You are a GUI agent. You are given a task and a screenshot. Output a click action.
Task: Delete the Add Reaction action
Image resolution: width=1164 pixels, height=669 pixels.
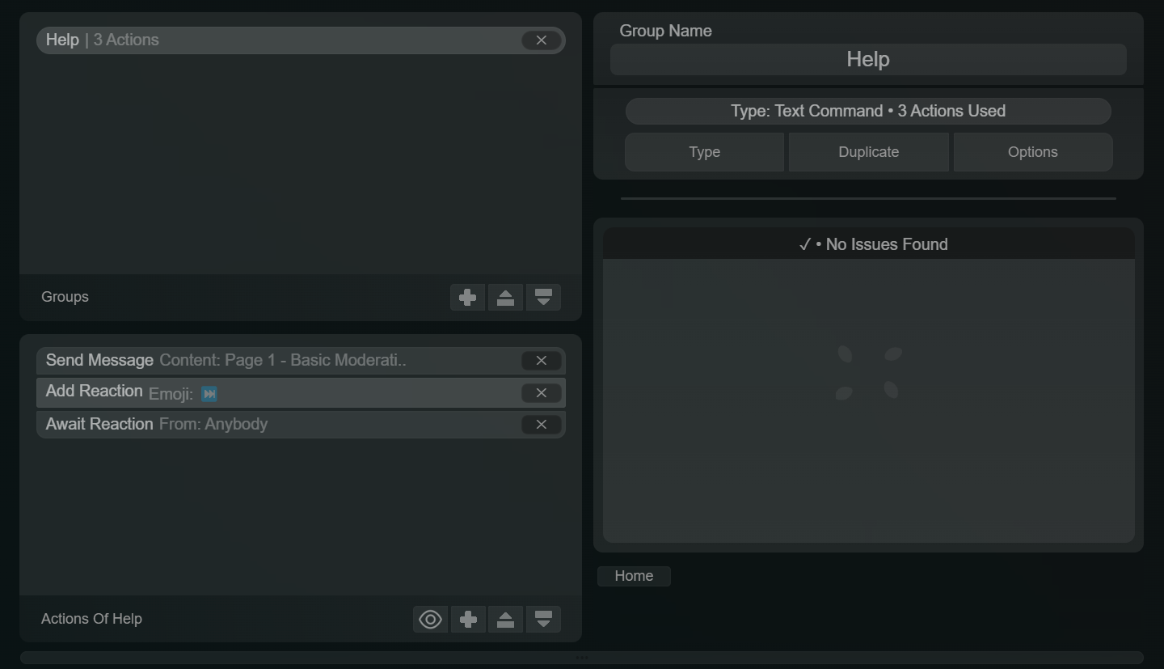pyautogui.click(x=540, y=392)
